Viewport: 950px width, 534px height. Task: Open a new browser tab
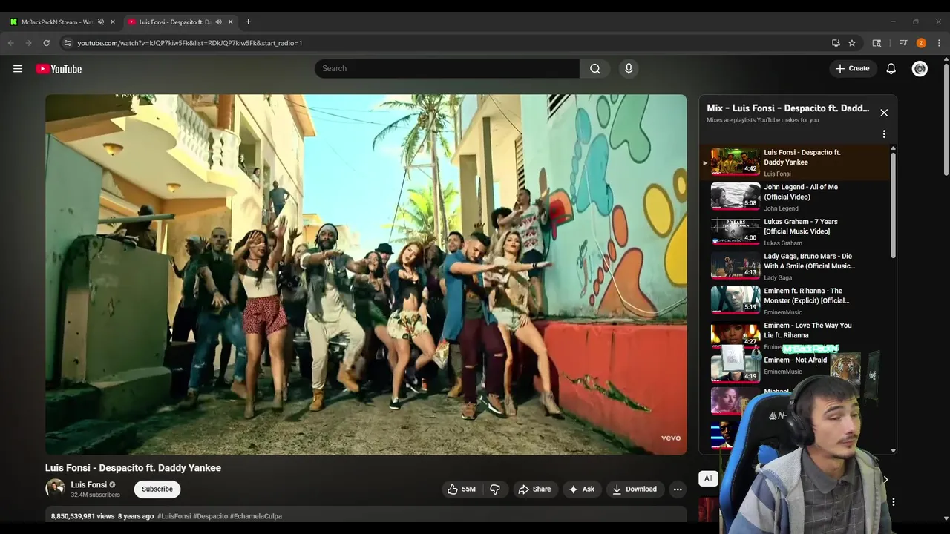tap(248, 22)
